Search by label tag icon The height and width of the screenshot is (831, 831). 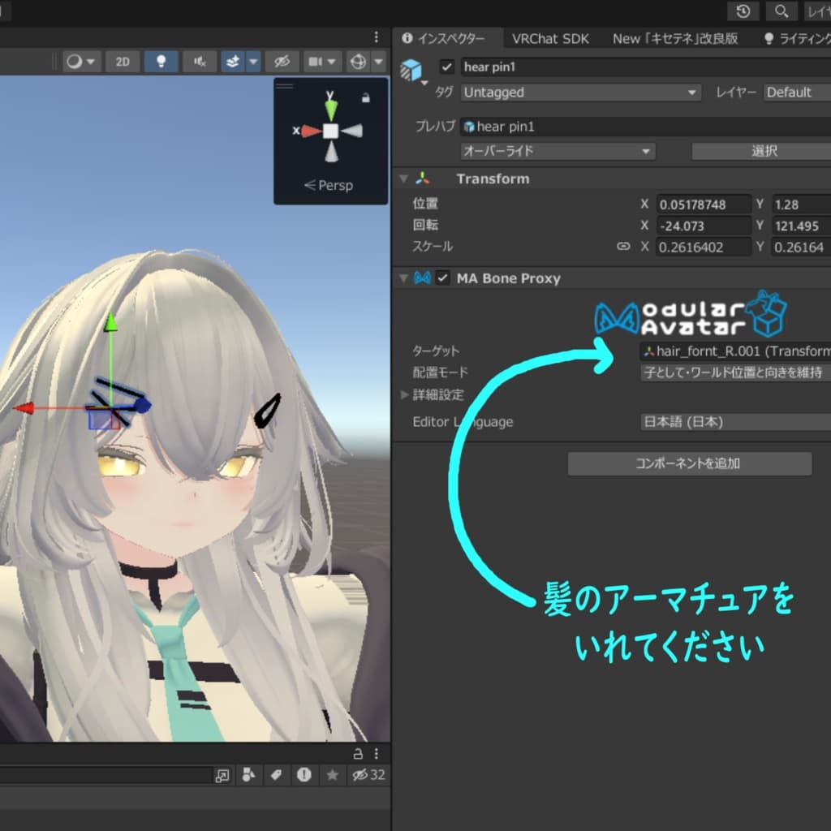(x=276, y=775)
